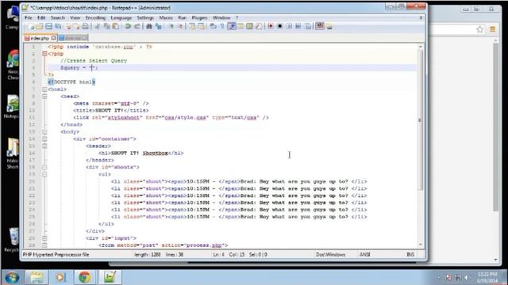Screen dimensions: 508x285
Task: Click the Notepad++ vertical scrollbar thumb
Action: (x=420, y=120)
